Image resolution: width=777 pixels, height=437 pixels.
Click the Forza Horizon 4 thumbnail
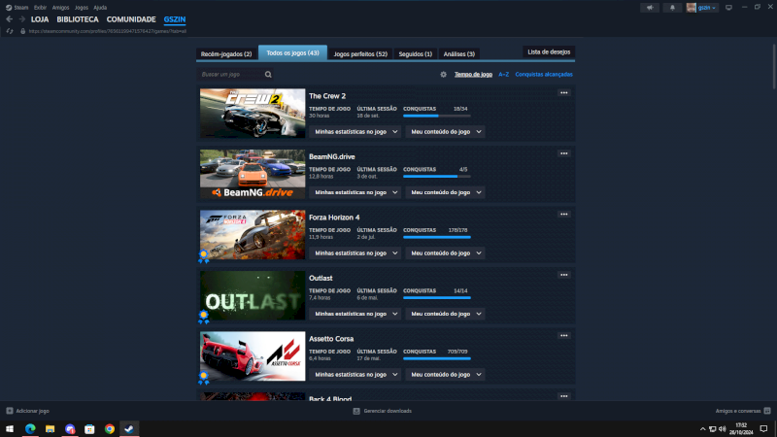coord(253,235)
